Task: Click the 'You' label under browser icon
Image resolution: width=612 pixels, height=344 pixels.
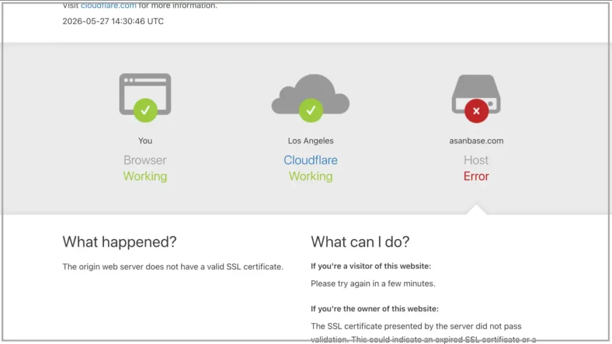Action: coord(145,141)
